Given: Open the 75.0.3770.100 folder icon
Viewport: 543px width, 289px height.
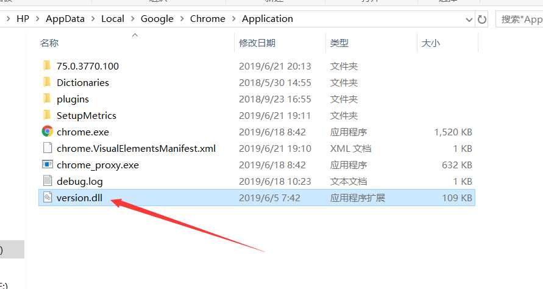Looking at the screenshot, I should pos(47,65).
